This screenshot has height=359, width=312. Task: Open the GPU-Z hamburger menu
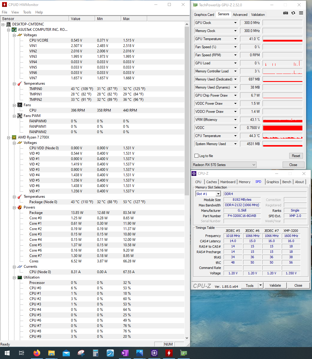[301, 13]
